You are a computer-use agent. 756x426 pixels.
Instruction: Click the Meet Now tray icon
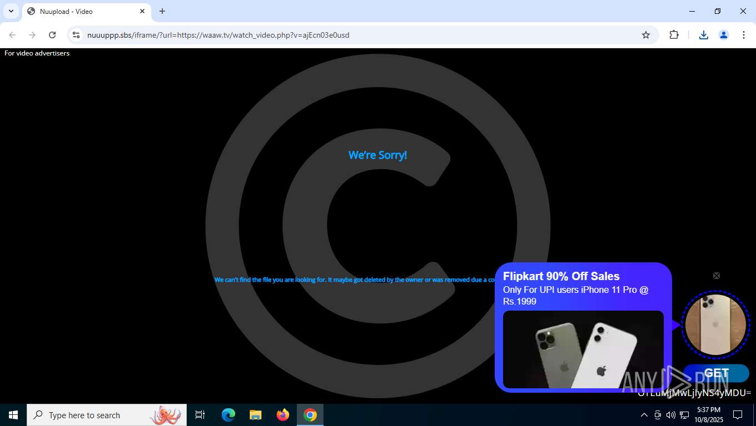pyautogui.click(x=658, y=415)
